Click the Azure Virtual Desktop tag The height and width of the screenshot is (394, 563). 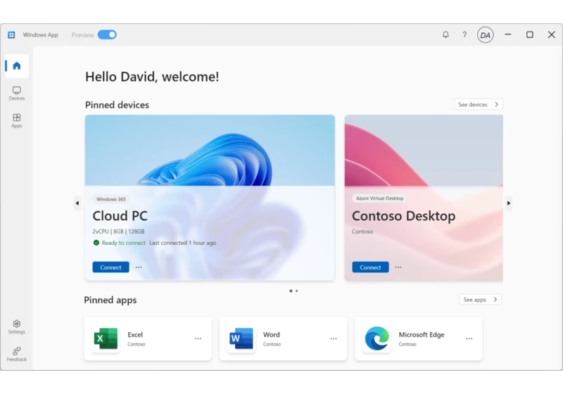click(x=379, y=198)
